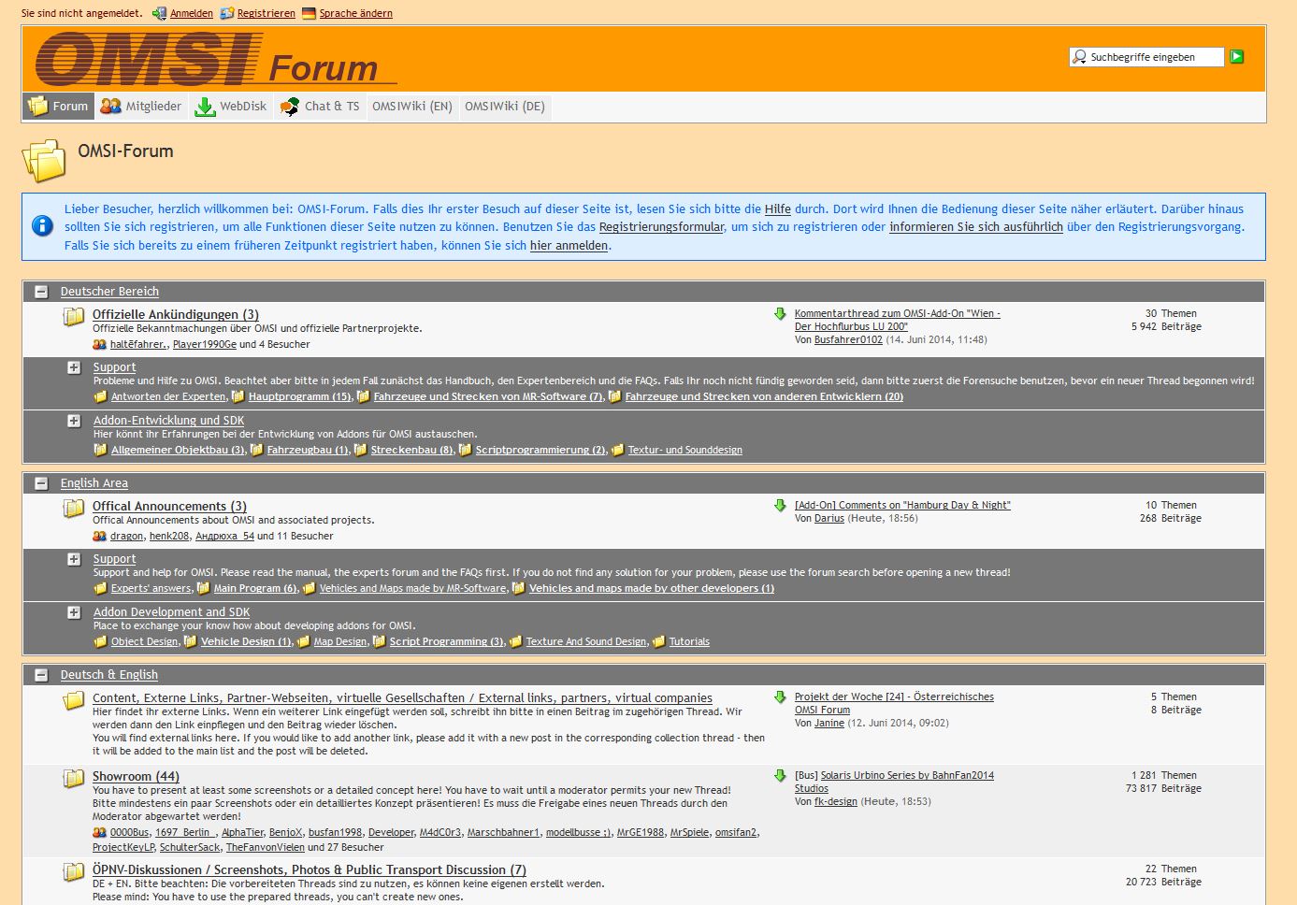This screenshot has width=1297, height=905.
Task: Open Fahrzeuge und Strecken von MR-Software (7)
Action: pos(488,396)
